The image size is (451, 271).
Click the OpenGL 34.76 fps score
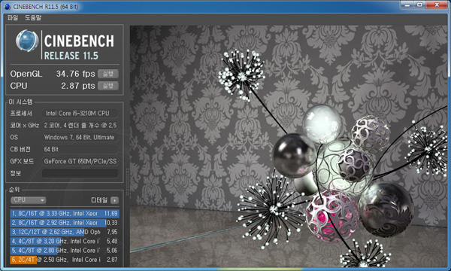pos(75,74)
